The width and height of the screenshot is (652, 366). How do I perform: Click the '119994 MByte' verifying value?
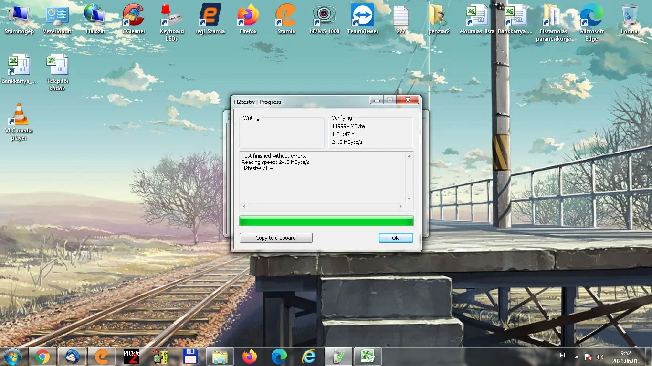point(348,126)
